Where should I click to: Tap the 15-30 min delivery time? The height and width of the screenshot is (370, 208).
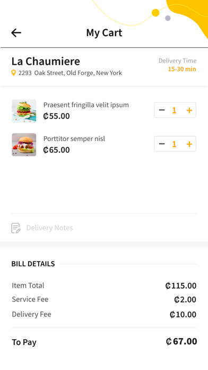tap(182, 69)
